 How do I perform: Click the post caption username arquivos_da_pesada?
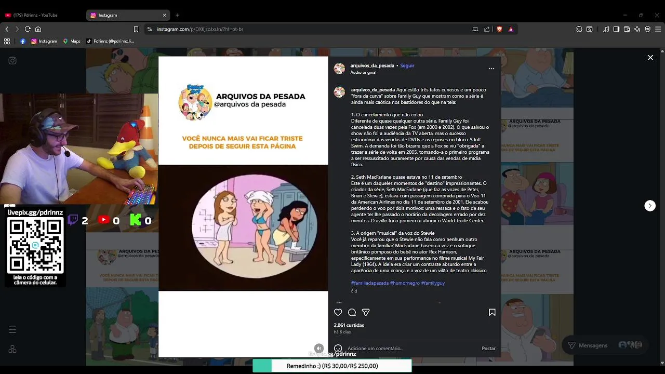(x=373, y=90)
